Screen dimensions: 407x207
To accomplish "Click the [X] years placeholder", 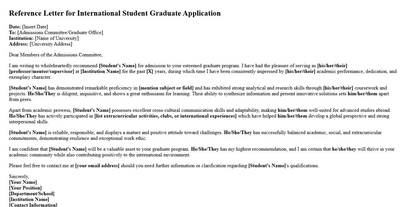I will click(x=150, y=71).
